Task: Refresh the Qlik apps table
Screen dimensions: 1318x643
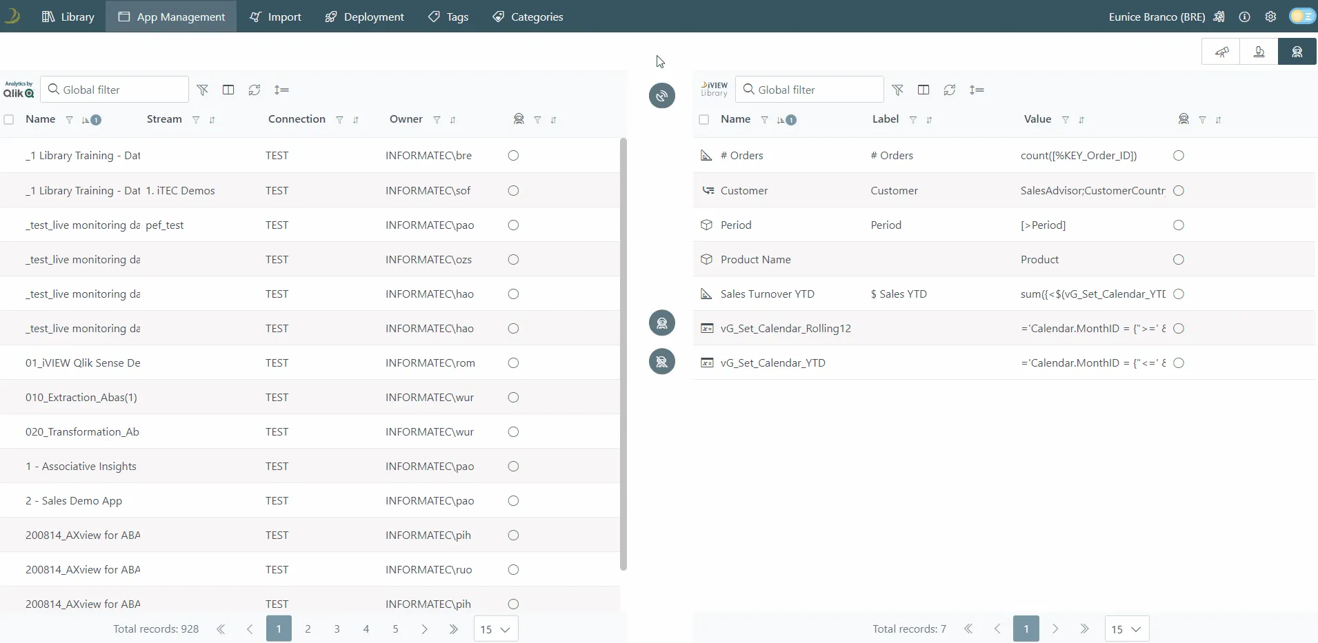Action: 254,90
